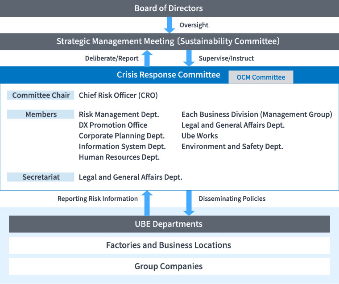Select 'Reporting Risk Information' label

pyautogui.click(x=98, y=199)
